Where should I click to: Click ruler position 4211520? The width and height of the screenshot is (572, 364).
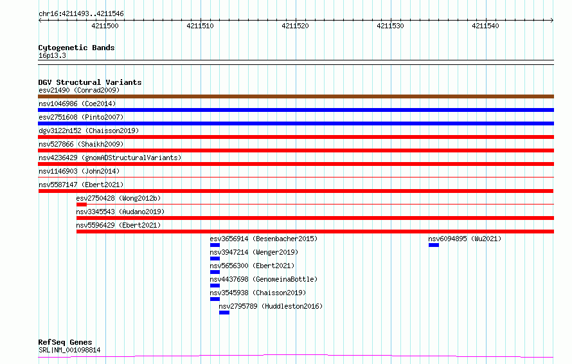pos(295,26)
